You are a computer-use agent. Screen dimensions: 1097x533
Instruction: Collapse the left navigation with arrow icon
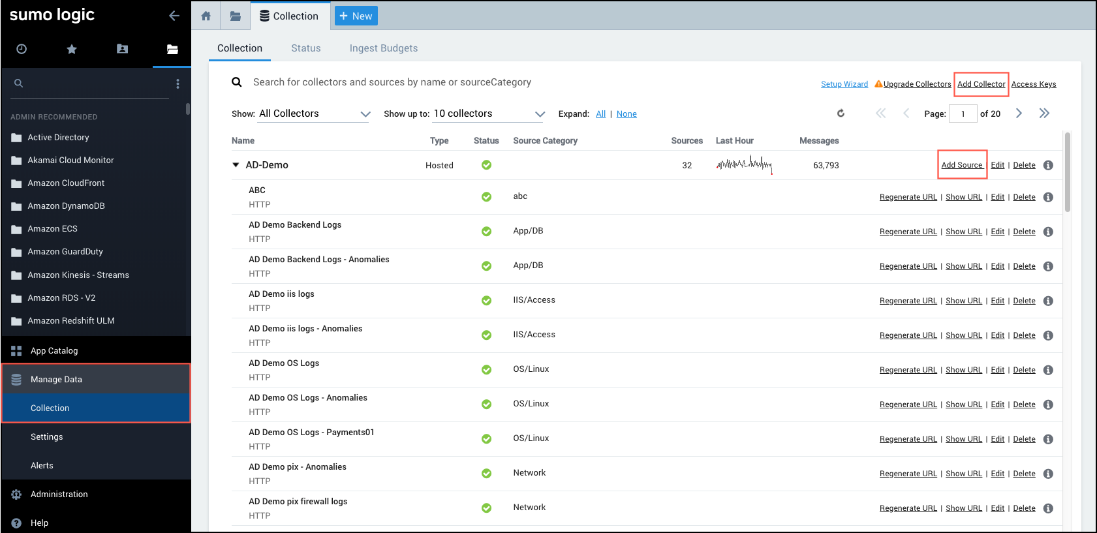tap(174, 16)
